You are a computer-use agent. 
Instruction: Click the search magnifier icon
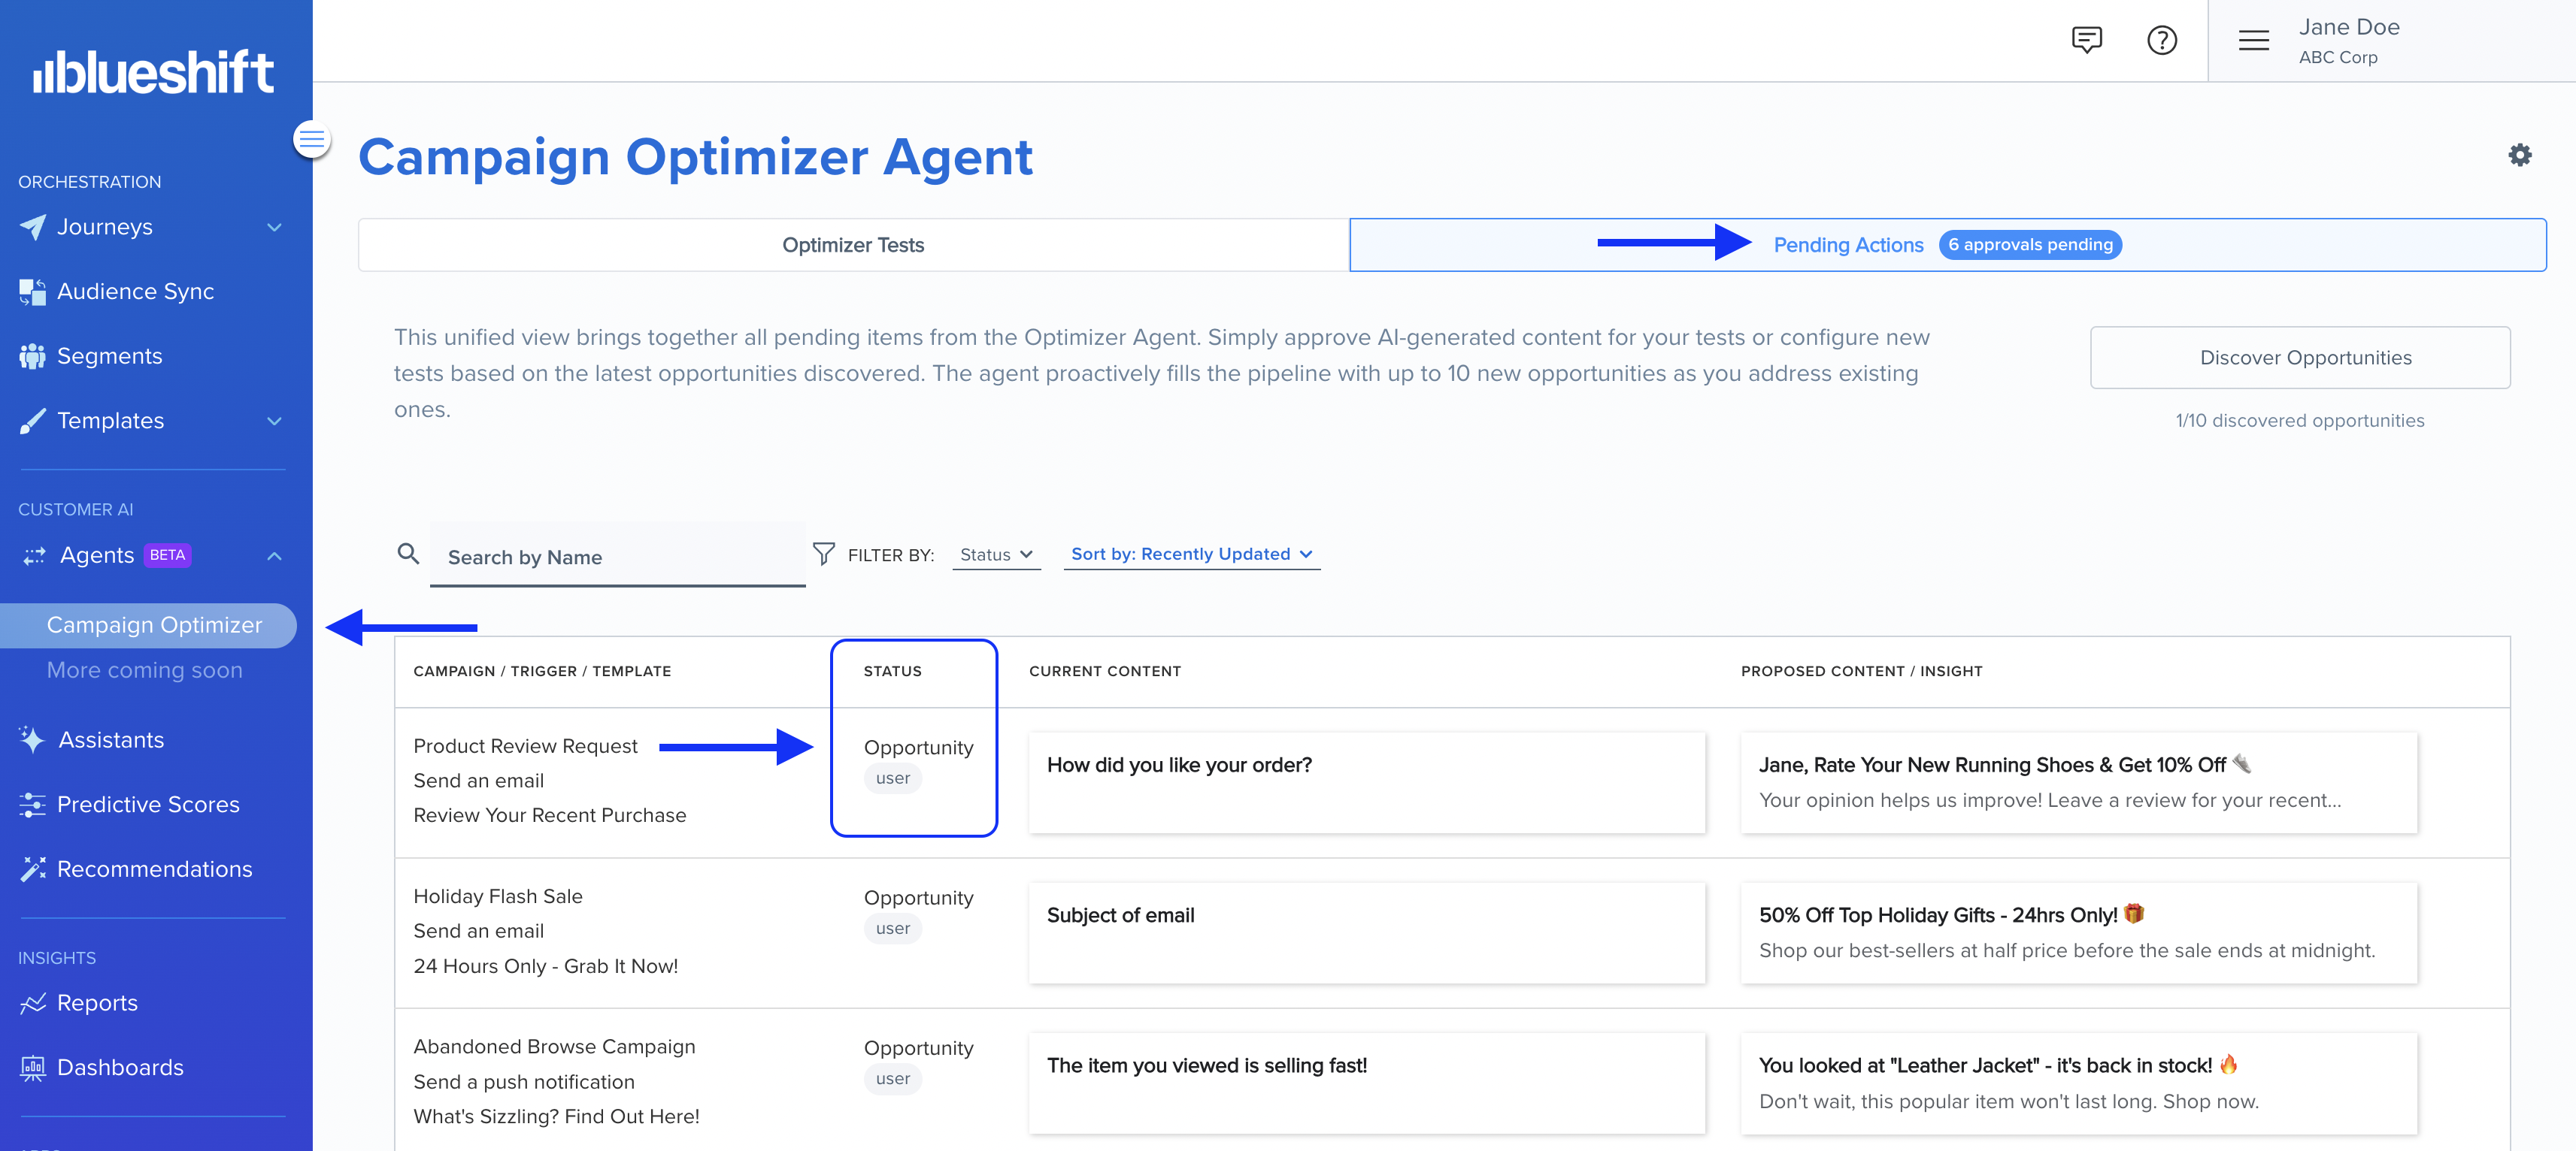pyautogui.click(x=408, y=554)
